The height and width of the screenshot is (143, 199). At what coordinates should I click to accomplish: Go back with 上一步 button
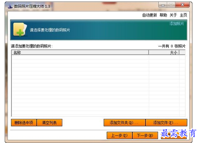click(x=120, y=135)
